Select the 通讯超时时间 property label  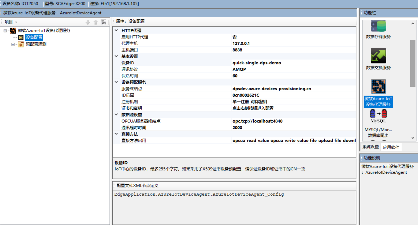coord(134,128)
